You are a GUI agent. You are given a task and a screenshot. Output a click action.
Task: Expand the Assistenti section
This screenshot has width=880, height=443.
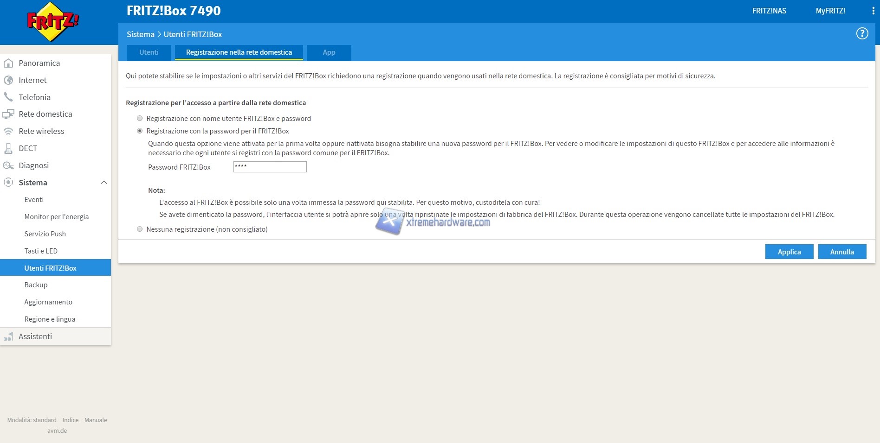35,336
